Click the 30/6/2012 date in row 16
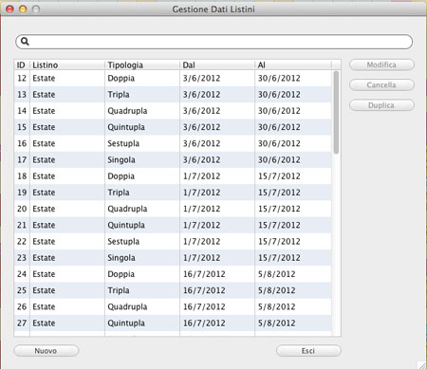 [x=279, y=143]
